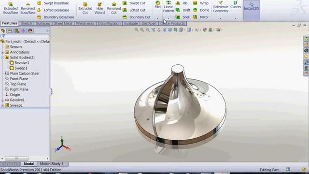Select the Revolved Boss/Base tool
309x174 pixels.
coord(28,8)
